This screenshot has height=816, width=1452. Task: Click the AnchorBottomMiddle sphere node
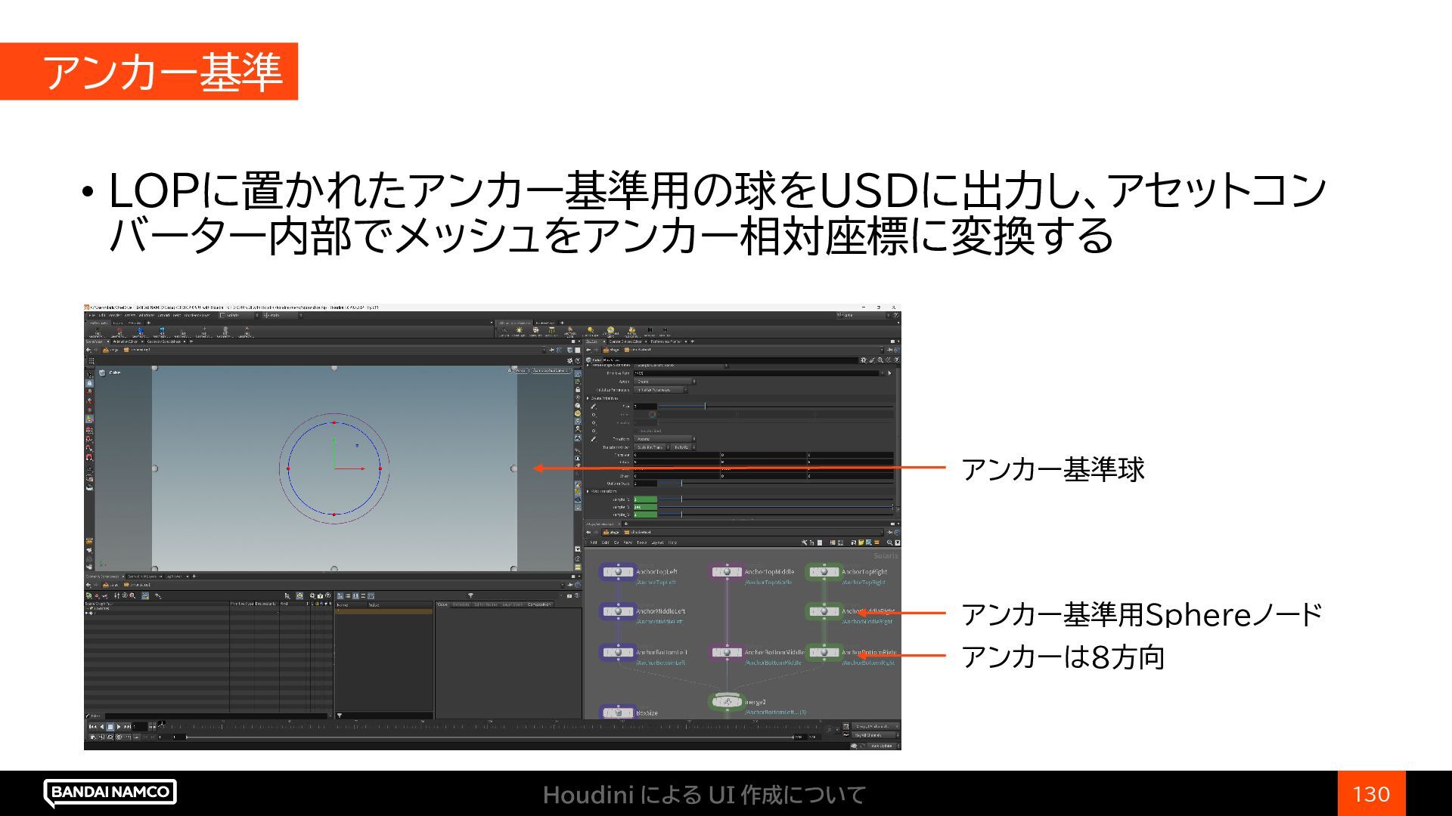tap(727, 652)
